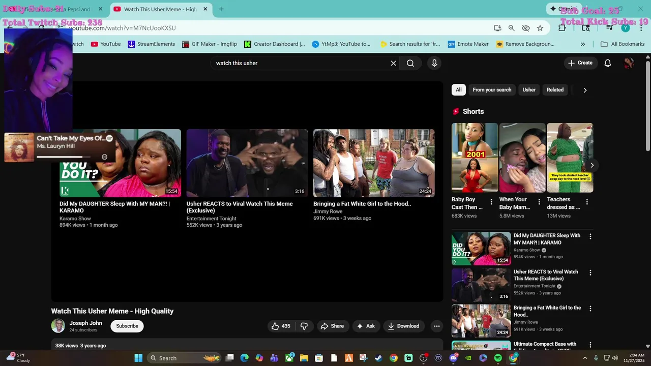Dislike the video with thumbs down
Image resolution: width=651 pixels, height=366 pixels.
[304, 326]
